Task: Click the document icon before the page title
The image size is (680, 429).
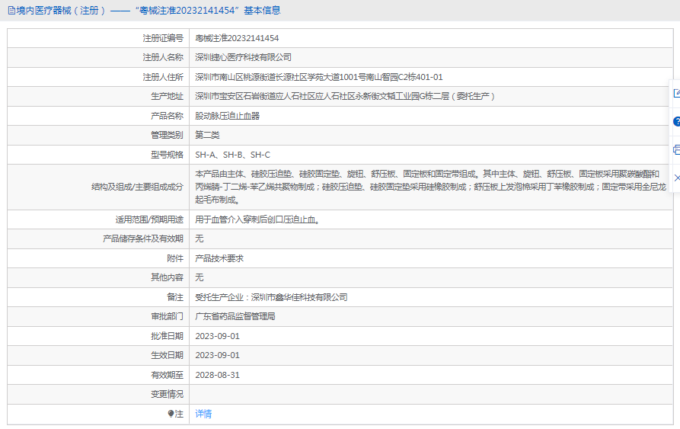Action: point(11,11)
